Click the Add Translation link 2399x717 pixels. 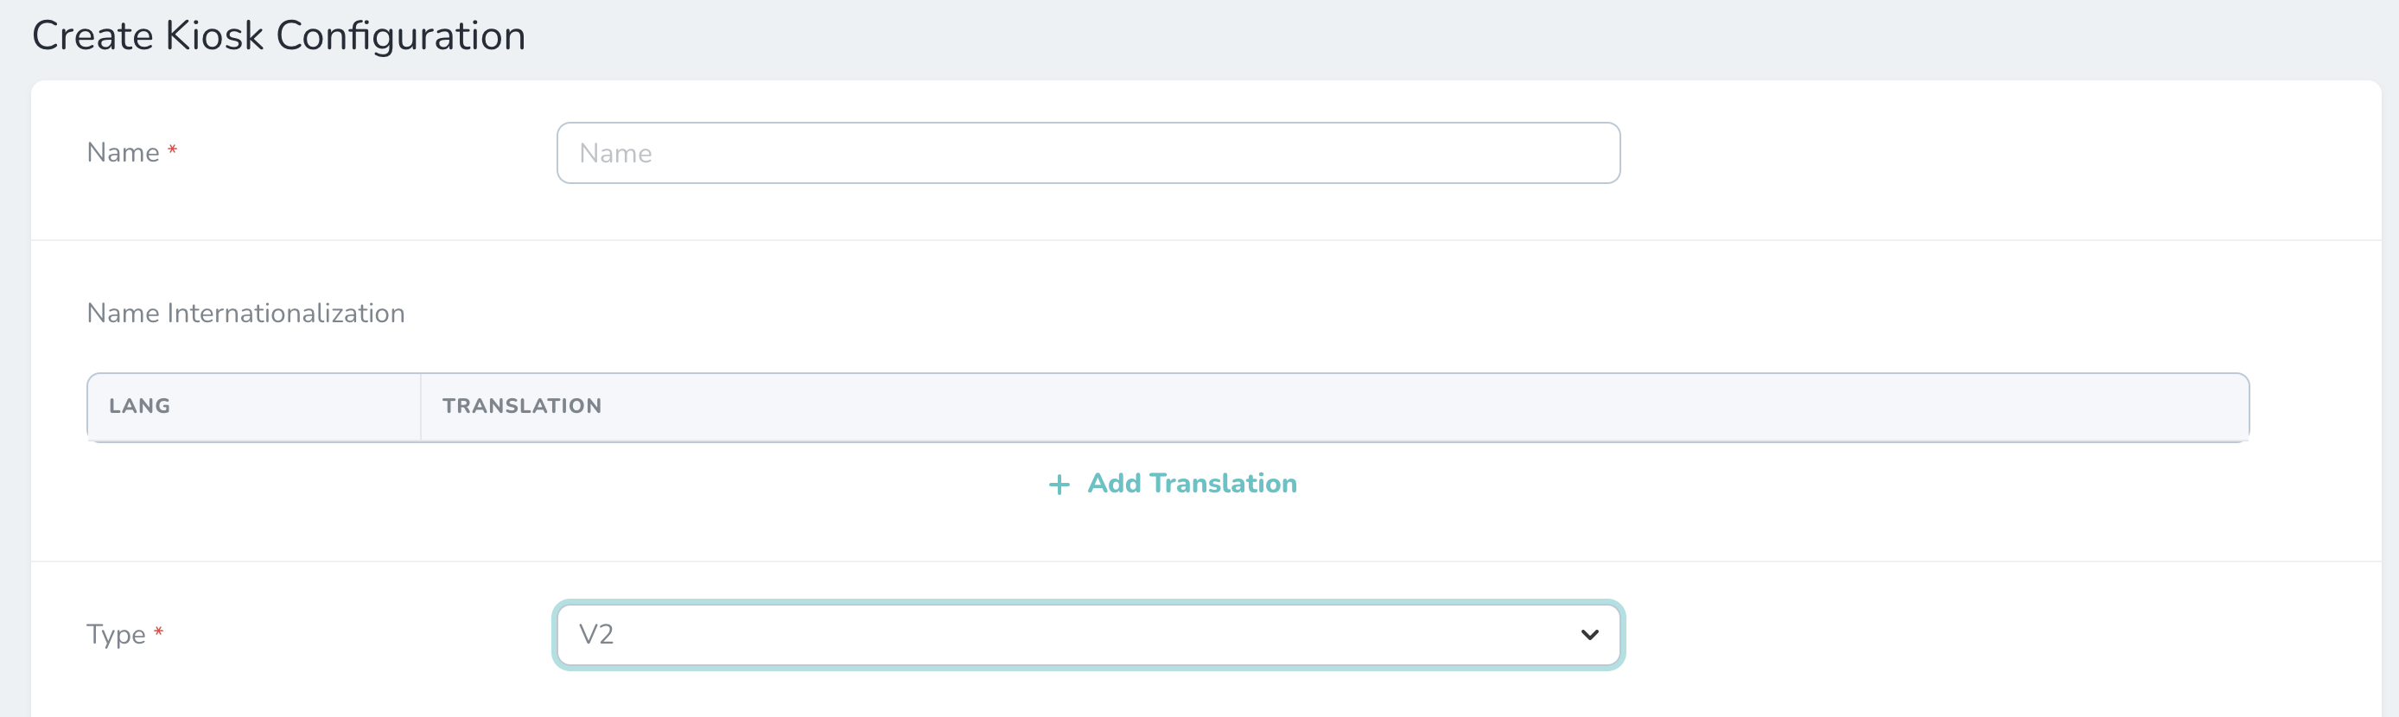1174,483
